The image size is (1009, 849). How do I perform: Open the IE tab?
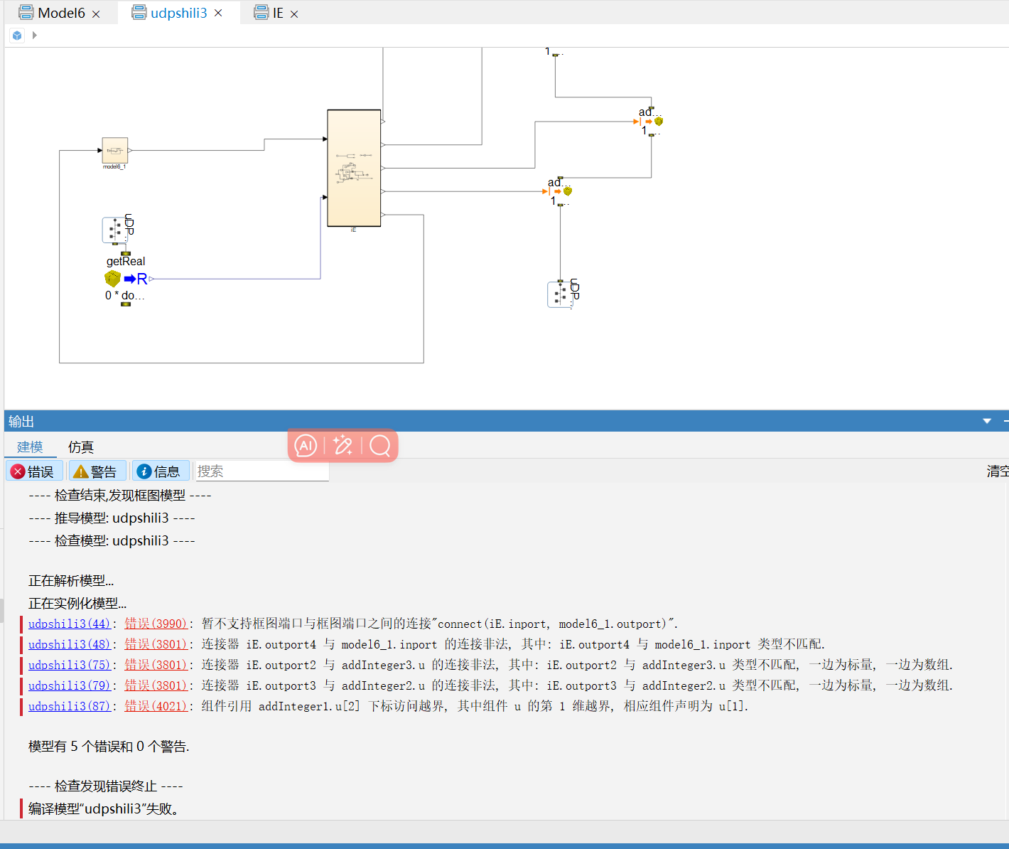pos(269,13)
